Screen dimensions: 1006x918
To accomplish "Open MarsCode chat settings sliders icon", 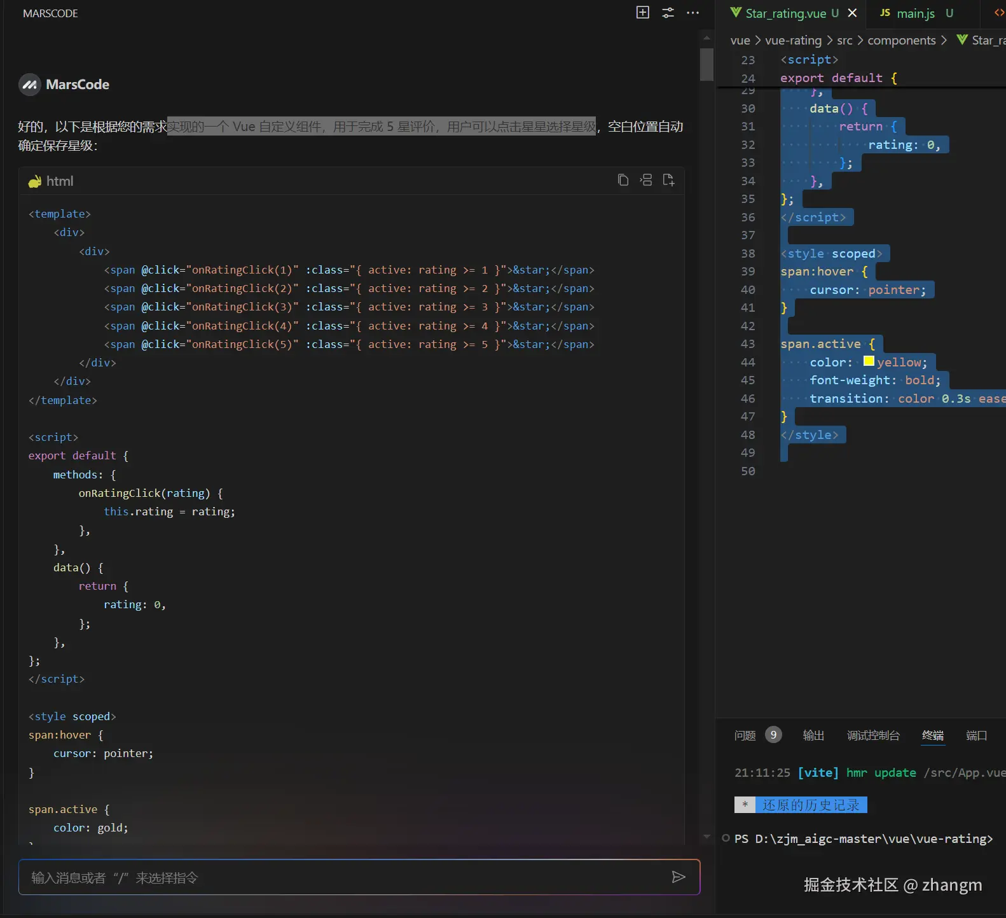I will 668,12.
